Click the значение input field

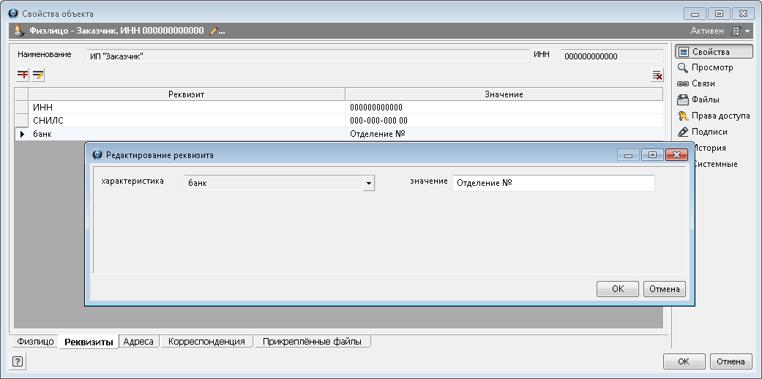coord(553,183)
